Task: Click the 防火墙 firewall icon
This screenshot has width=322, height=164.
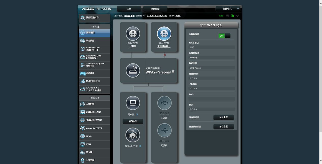Action: 83,153
